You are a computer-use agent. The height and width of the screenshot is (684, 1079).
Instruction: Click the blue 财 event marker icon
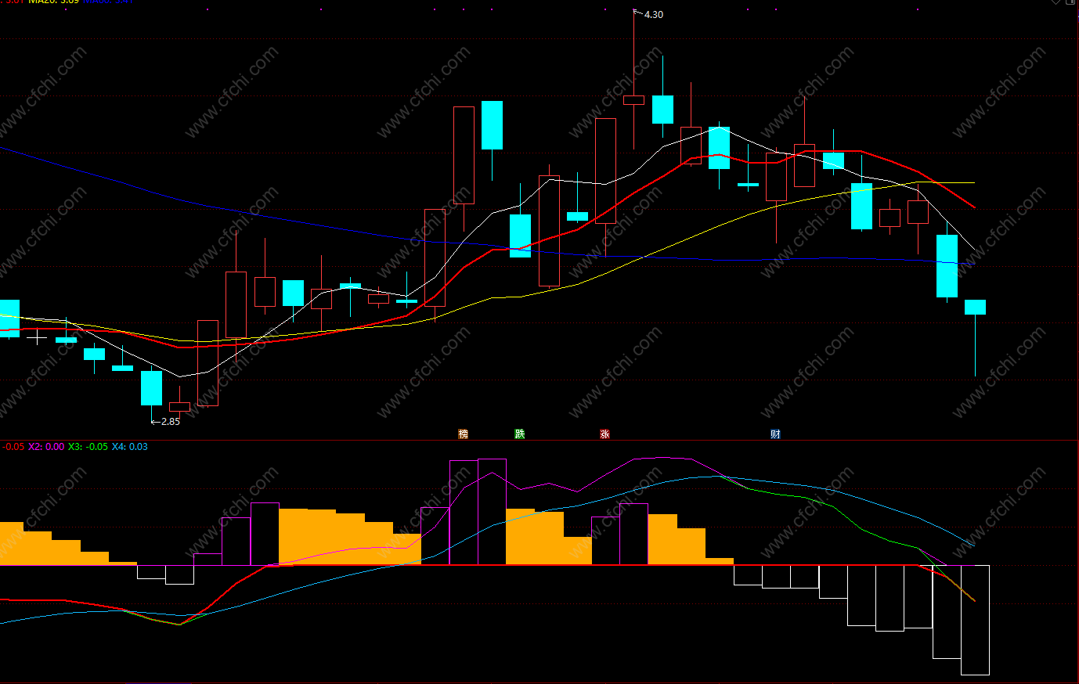coord(775,434)
